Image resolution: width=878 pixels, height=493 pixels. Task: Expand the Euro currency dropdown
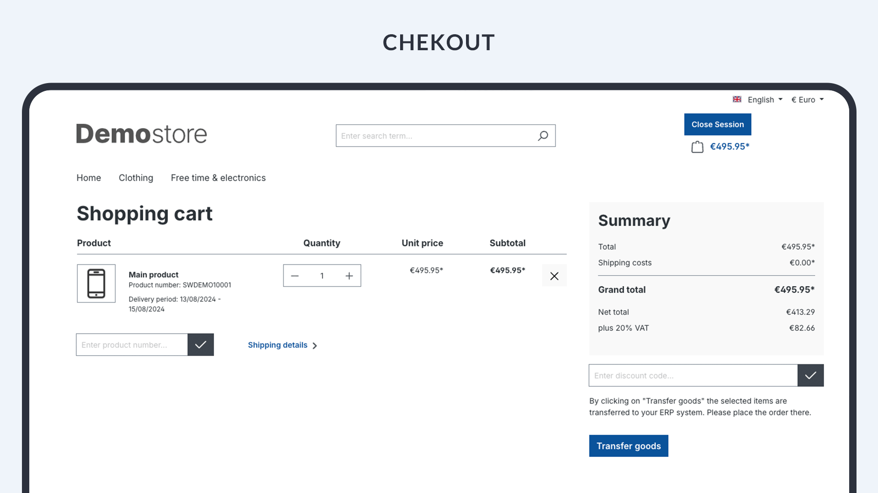click(x=808, y=100)
